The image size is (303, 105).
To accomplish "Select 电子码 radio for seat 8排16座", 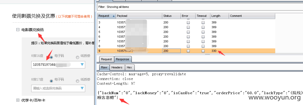I will (x=52, y=57).
